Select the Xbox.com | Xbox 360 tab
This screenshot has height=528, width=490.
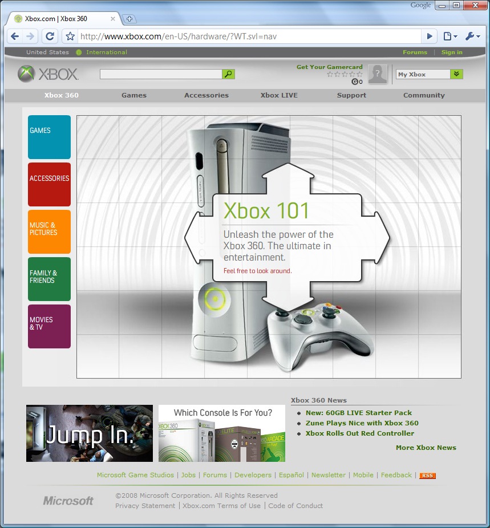click(62, 19)
